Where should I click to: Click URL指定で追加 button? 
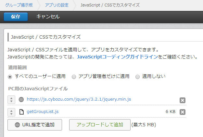(x=35, y=125)
